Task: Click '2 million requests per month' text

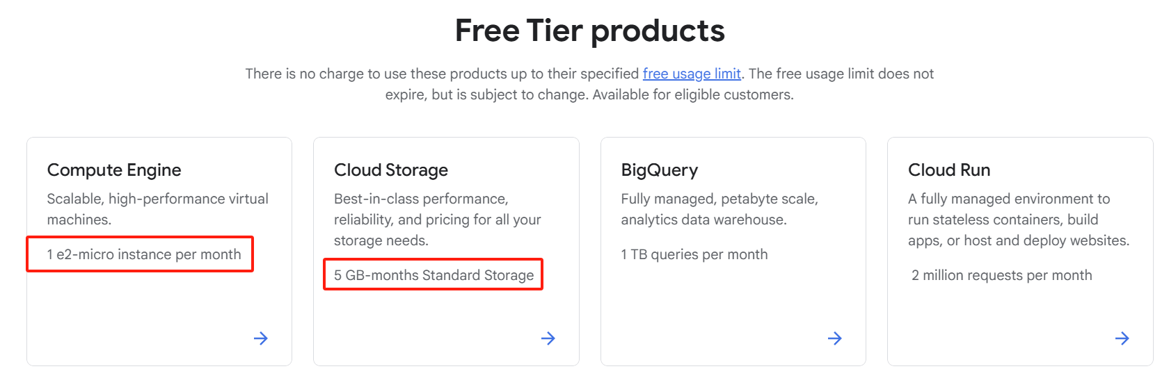Action: (x=1002, y=275)
